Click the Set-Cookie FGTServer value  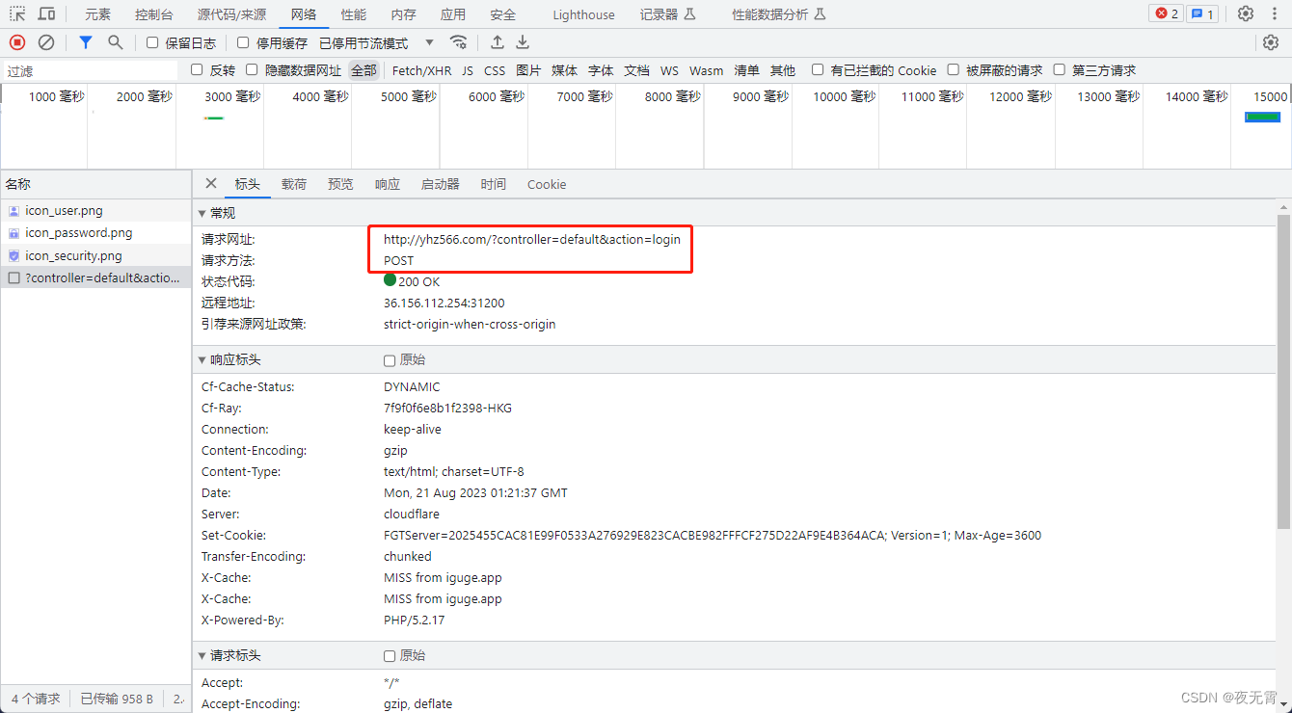(713, 535)
